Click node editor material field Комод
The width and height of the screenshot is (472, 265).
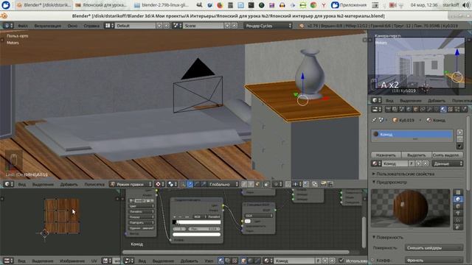[x=294, y=261]
